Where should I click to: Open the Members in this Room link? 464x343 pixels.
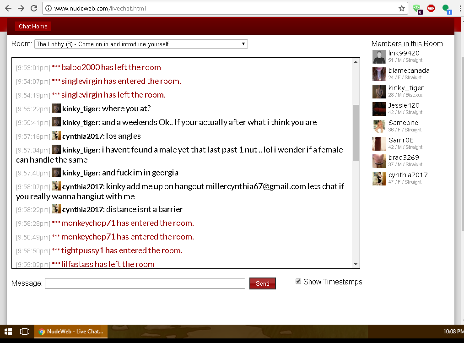(x=407, y=44)
